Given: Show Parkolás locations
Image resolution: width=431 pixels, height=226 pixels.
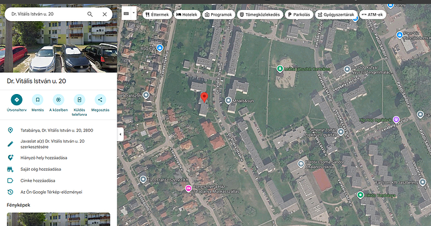Looking at the screenshot, I should tap(299, 14).
